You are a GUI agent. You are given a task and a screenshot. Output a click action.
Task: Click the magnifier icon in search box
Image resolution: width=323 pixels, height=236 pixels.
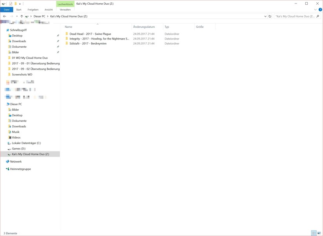[x=318, y=16]
